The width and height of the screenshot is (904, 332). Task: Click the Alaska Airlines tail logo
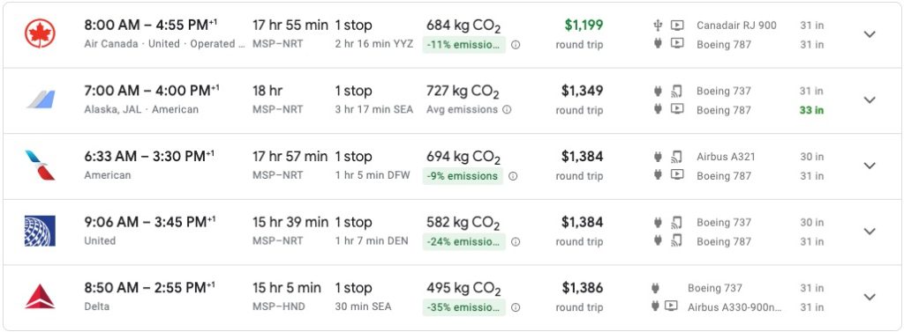point(41,99)
